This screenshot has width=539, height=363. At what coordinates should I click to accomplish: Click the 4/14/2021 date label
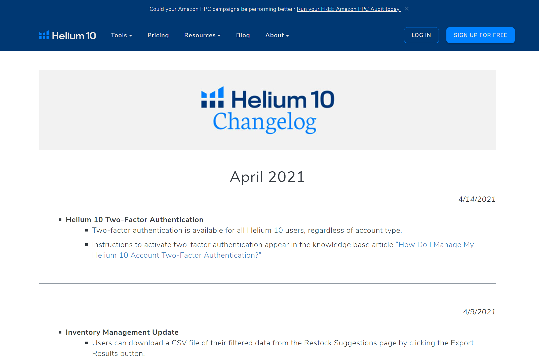477,199
